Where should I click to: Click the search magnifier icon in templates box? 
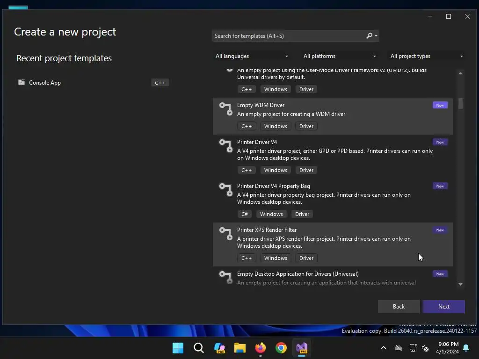coord(370,36)
